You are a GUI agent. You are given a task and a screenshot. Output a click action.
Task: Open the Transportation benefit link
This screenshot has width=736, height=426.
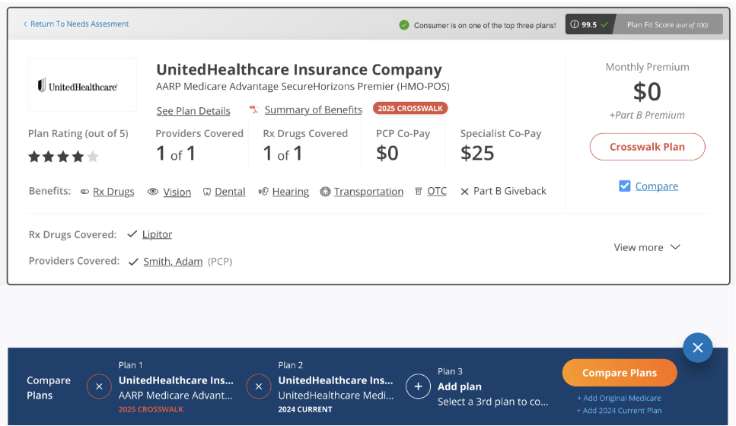click(x=368, y=192)
